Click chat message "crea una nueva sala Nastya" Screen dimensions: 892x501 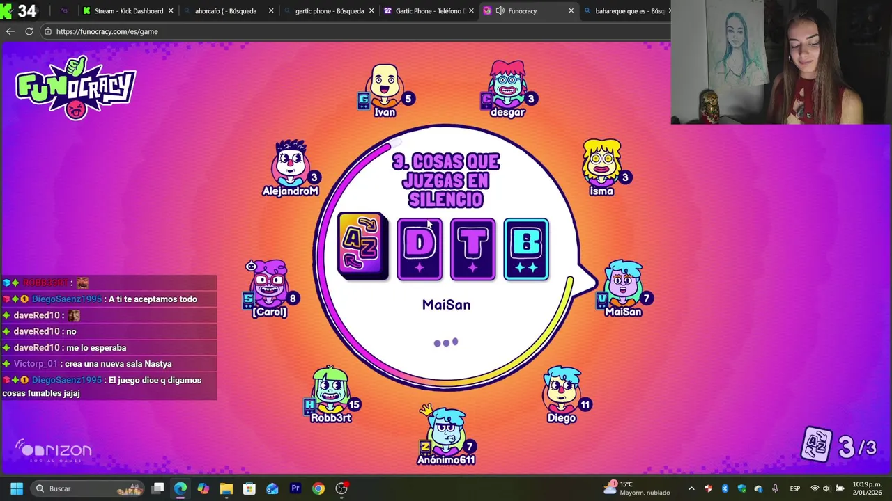(x=118, y=364)
